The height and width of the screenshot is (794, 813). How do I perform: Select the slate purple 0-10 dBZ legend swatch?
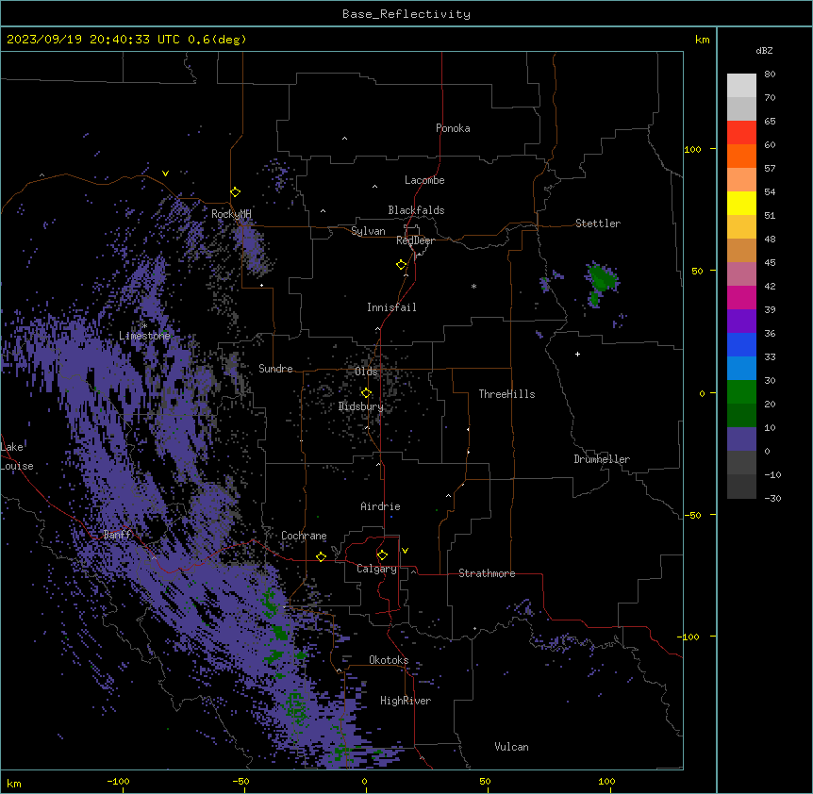click(x=741, y=439)
